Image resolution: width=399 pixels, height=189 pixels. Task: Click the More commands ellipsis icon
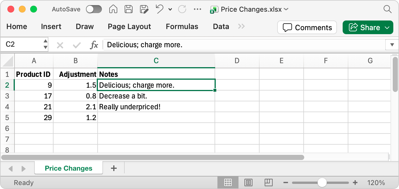(x=197, y=9)
